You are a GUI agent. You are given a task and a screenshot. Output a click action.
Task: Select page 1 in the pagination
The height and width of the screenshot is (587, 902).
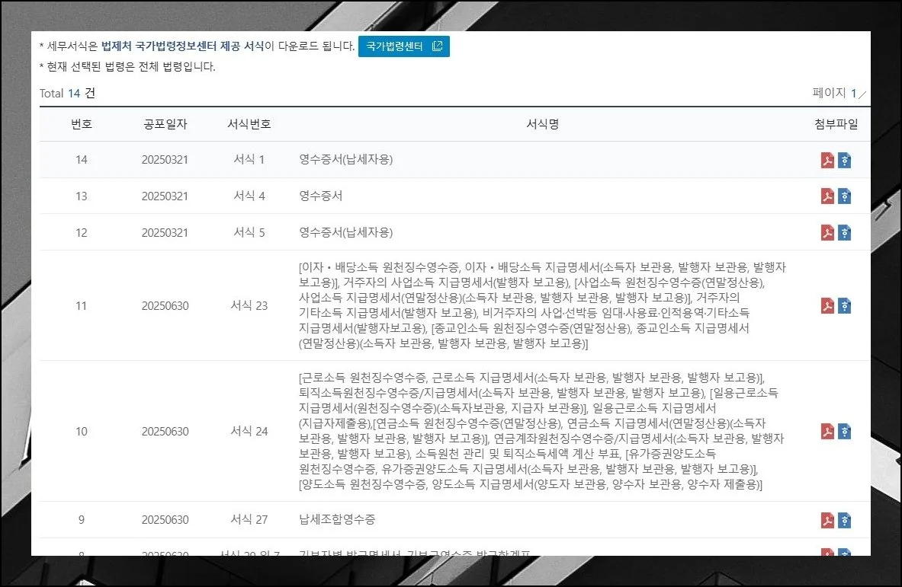click(854, 93)
